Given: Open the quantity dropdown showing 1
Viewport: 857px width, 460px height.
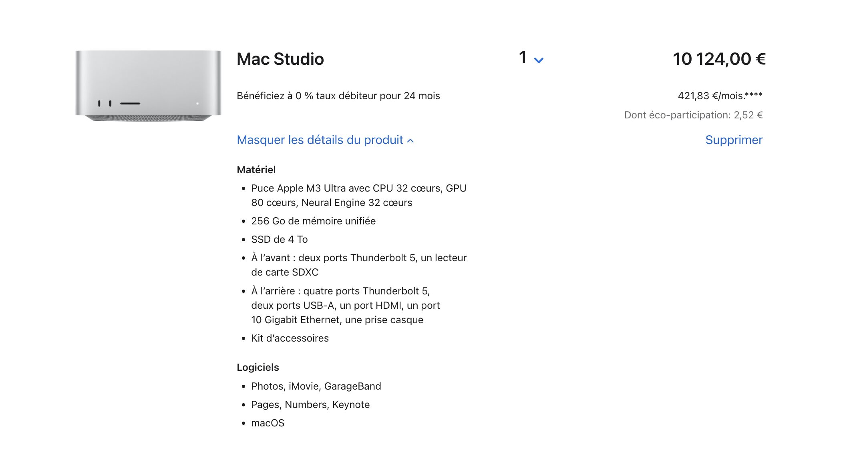Looking at the screenshot, I should click(531, 58).
